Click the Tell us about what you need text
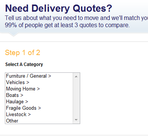Screen dimensions: 148x138 click(76, 18)
